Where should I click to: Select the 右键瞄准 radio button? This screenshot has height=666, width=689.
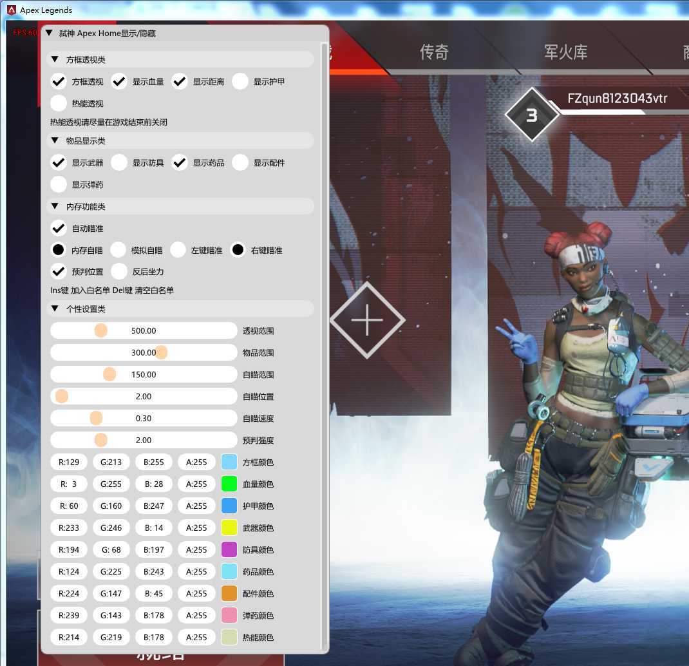(238, 250)
